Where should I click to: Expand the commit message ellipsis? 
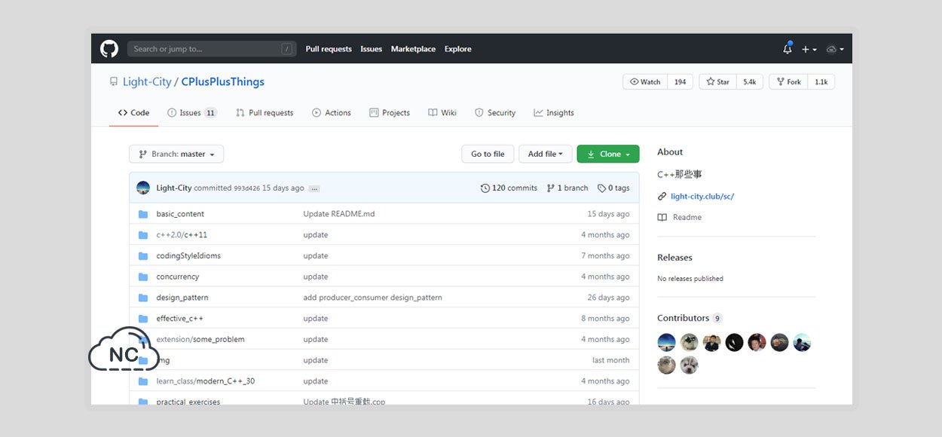[x=314, y=188]
